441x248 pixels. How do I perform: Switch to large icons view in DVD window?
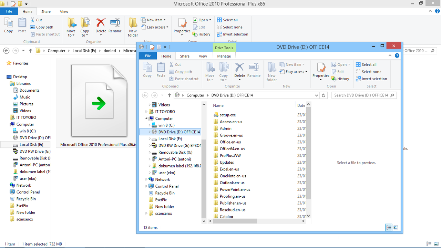point(396,228)
